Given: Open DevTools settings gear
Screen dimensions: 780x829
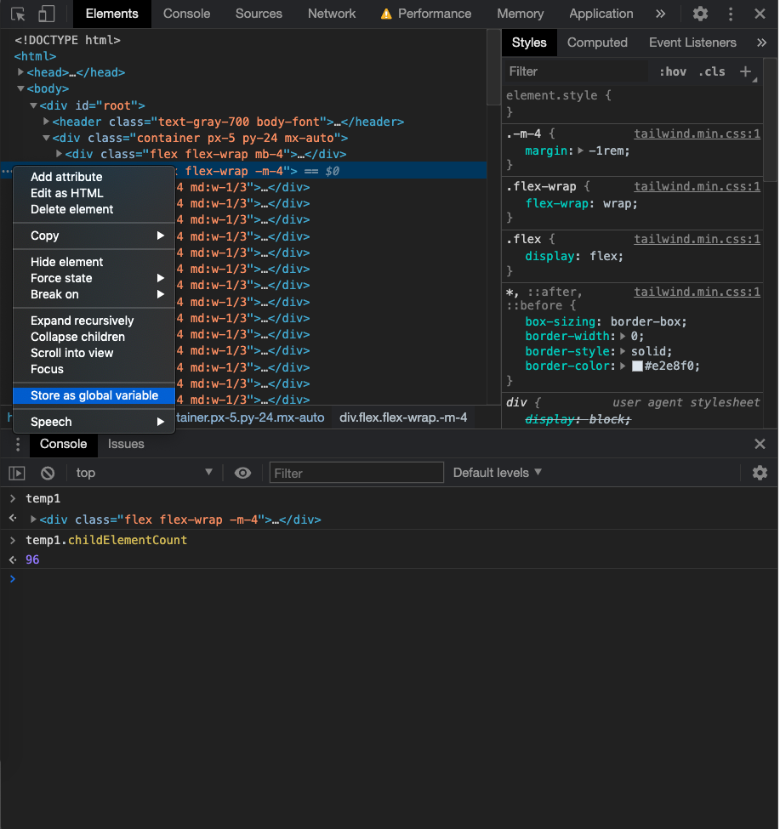Looking at the screenshot, I should coord(699,14).
